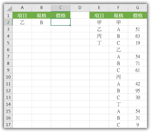151x132 pixels.
Task: Click cell G3 with value 51
Action: pyautogui.click(x=138, y=29)
